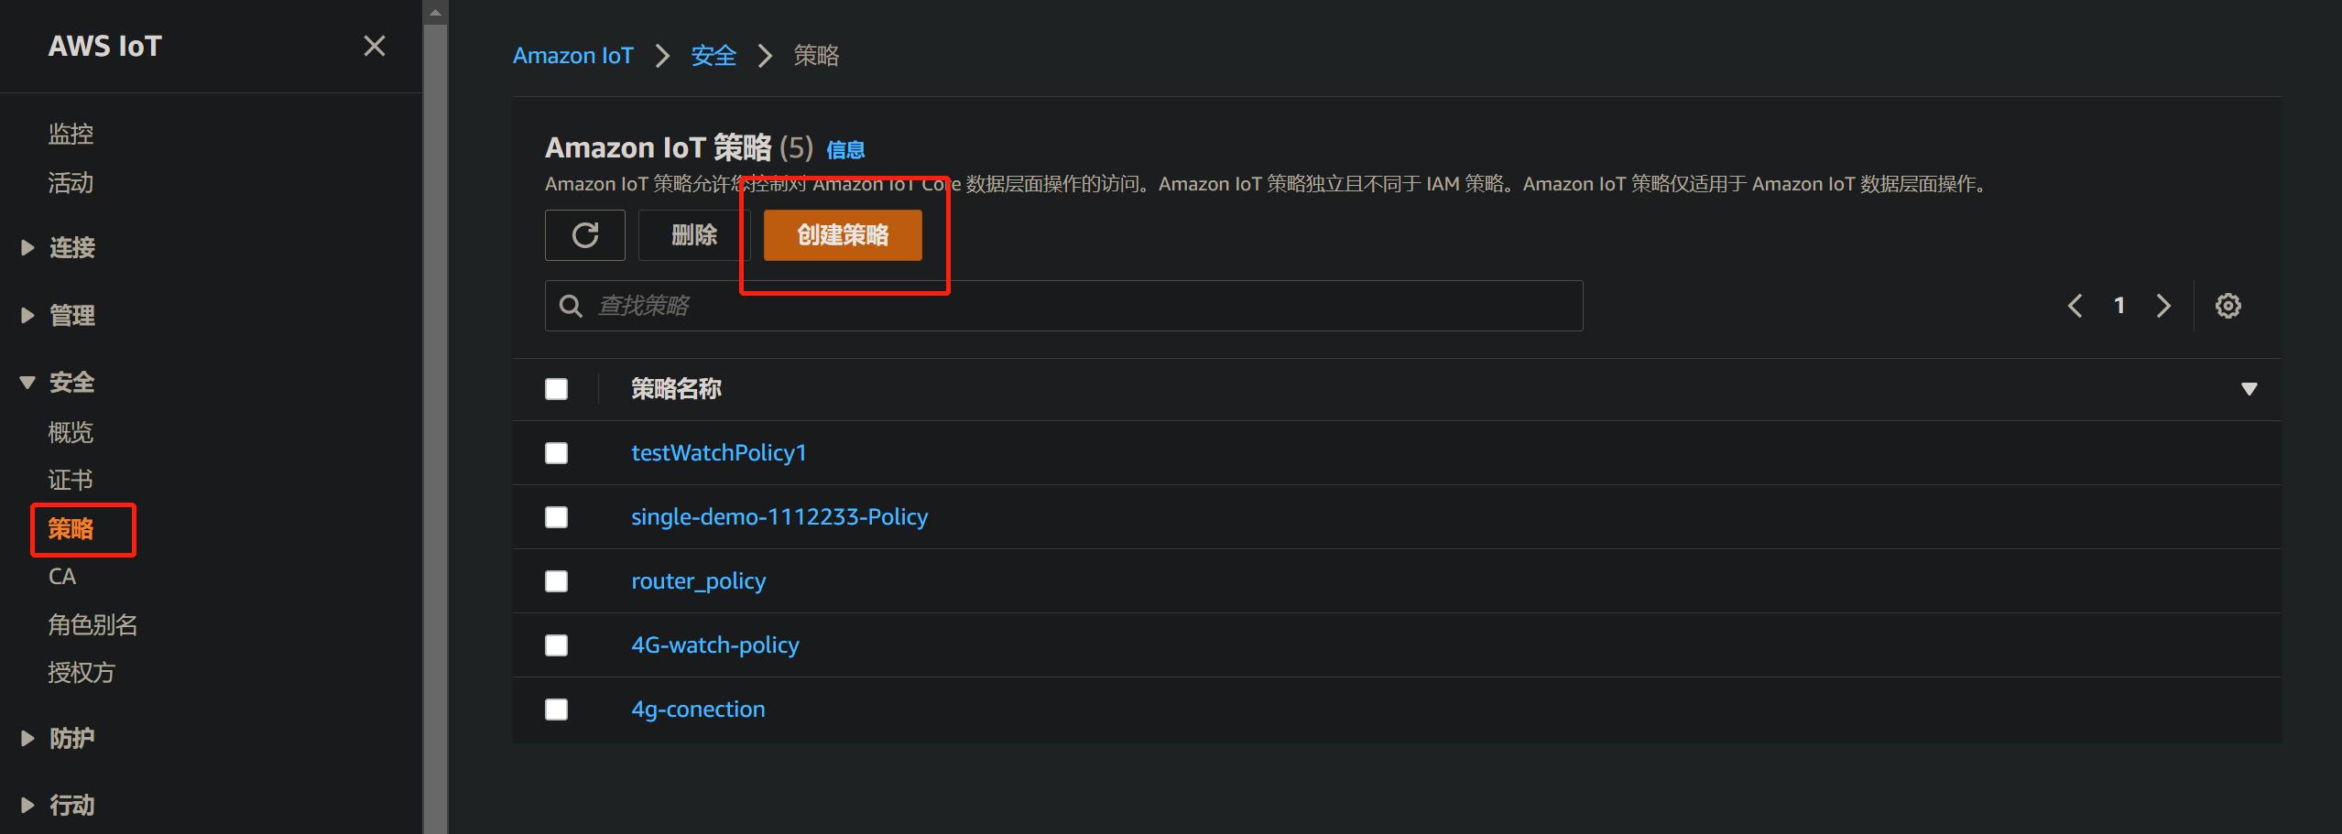This screenshot has height=834, width=2342.
Task: Open the testWatchPolicy1 policy
Action: click(719, 452)
